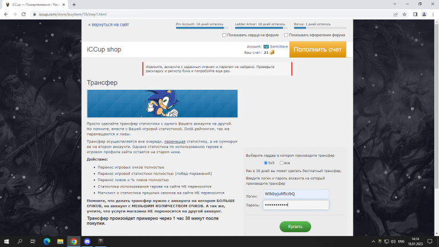The width and height of the screenshot is (439, 247).
Task: Click the 'Трансфер' heading
Action: (x=102, y=82)
